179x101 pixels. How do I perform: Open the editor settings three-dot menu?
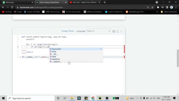click(x=121, y=31)
